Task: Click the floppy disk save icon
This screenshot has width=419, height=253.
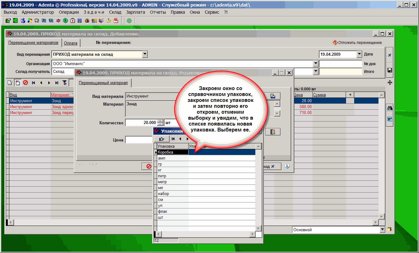Action: coord(390,70)
